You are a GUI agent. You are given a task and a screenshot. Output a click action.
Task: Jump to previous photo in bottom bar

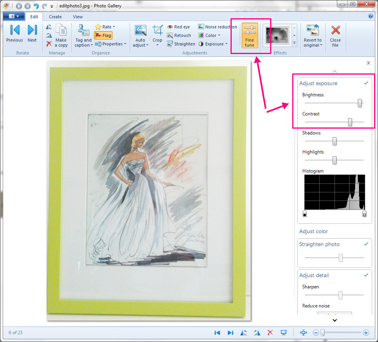point(217,333)
